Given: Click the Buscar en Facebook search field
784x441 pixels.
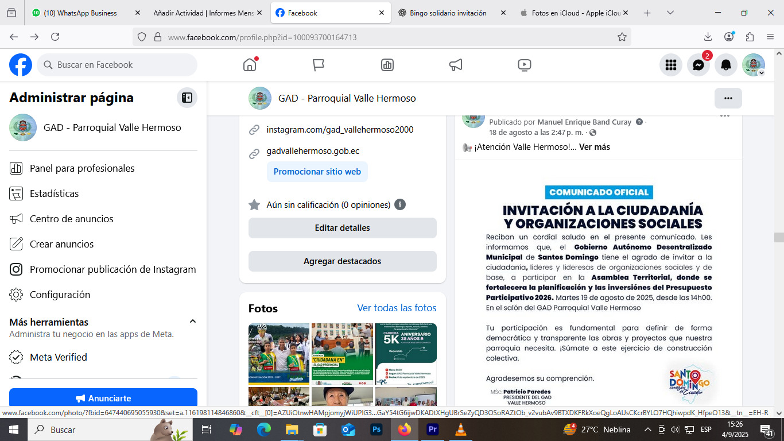Looking at the screenshot, I should pos(118,65).
